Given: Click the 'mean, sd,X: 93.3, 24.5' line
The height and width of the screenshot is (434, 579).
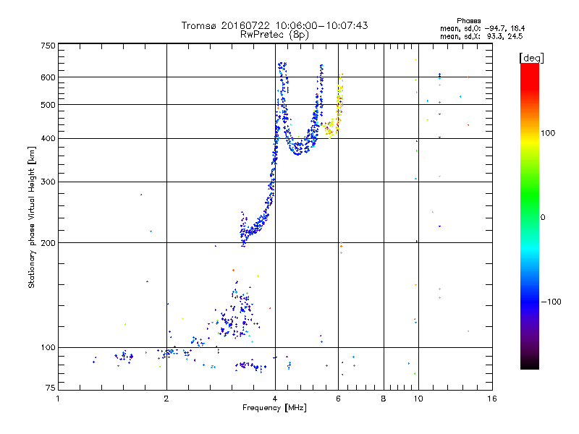Looking at the screenshot, I should (481, 36).
